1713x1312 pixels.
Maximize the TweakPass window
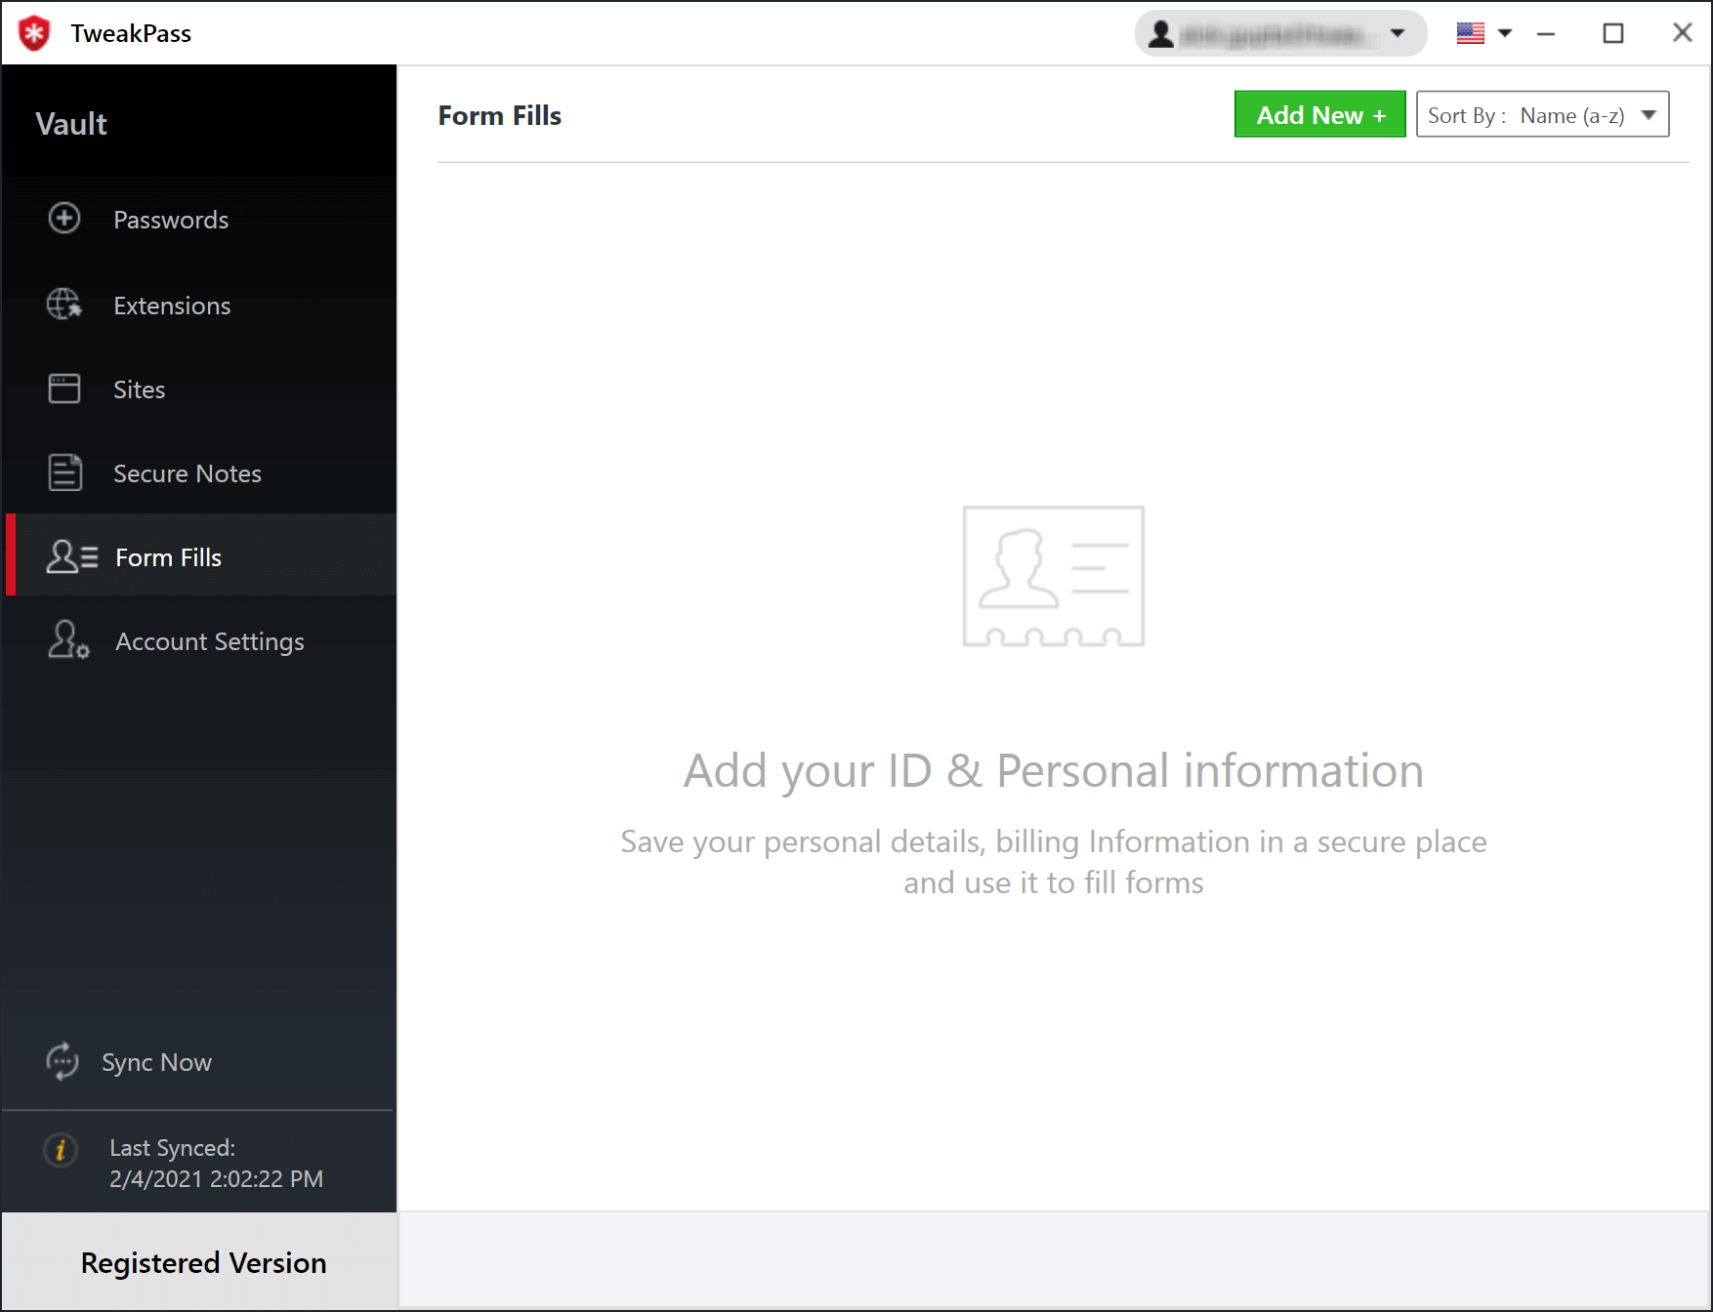1613,33
